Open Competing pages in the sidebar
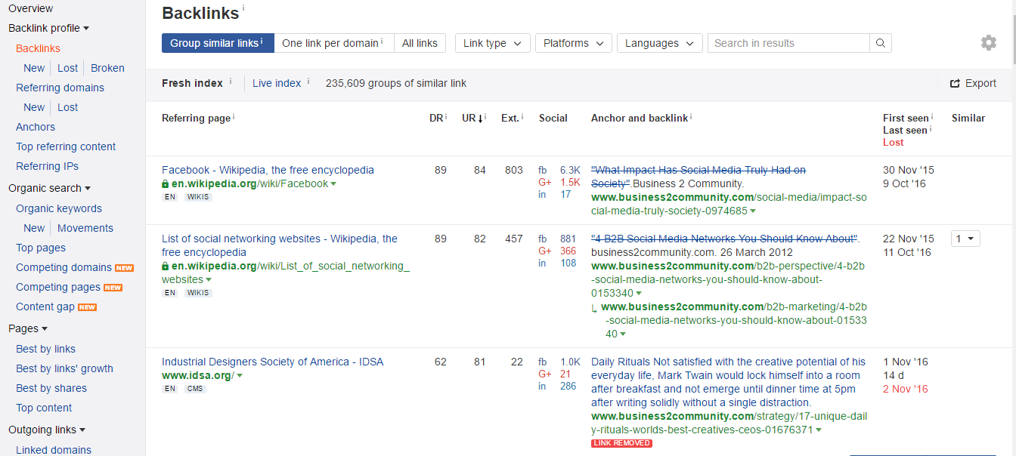Viewport: 1016px width, 456px height. click(58, 287)
